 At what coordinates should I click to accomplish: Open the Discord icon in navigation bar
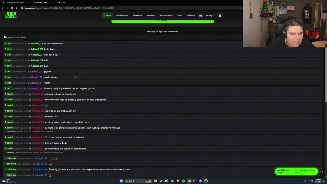[201, 16]
